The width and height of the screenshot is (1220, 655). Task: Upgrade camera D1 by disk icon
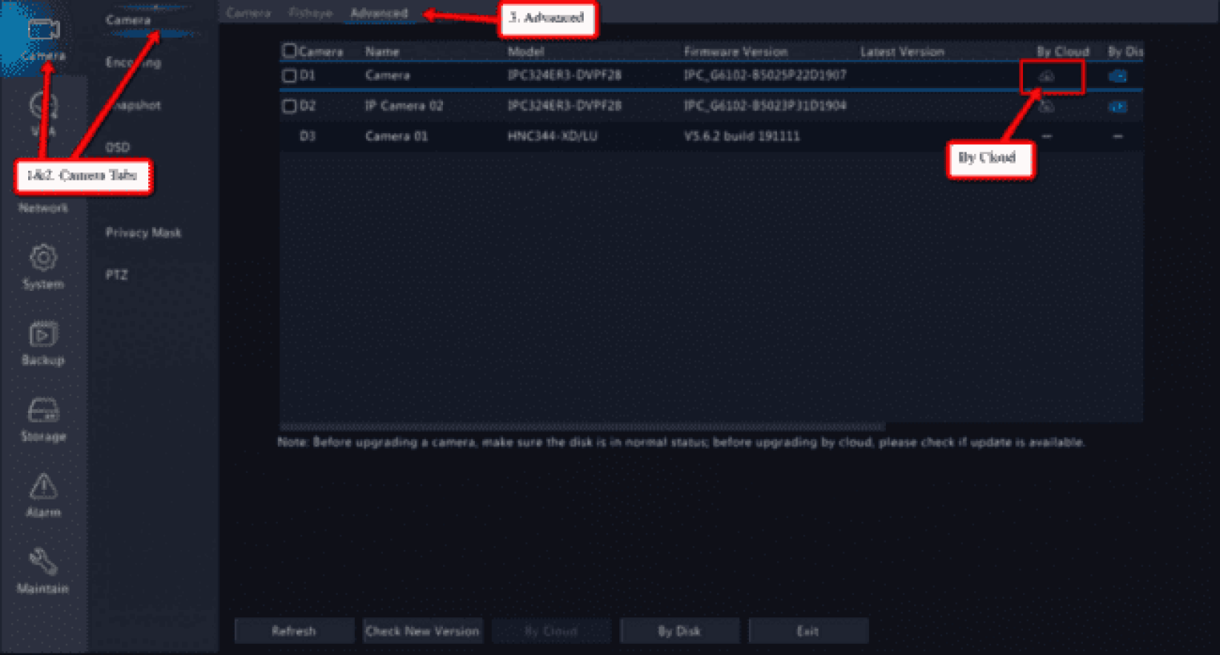(1117, 76)
